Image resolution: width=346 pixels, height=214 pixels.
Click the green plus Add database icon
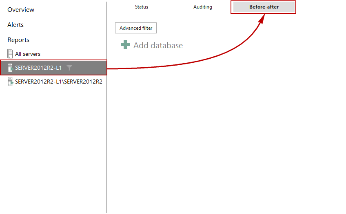[x=125, y=45]
